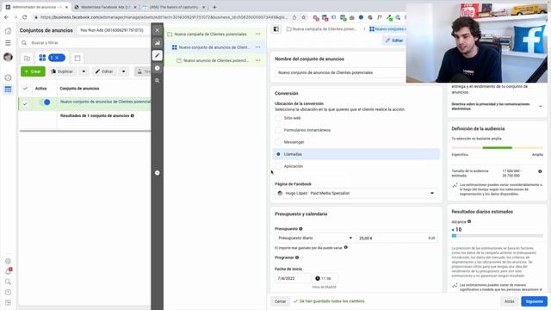The image size is (551, 310).
Task: Click the Alcance info icon
Action: (x=469, y=221)
